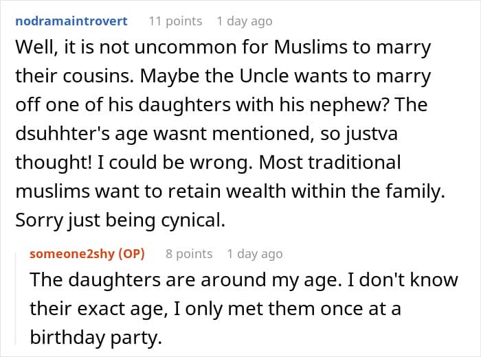Screen dimensions: 481x357
Task: Open nodramaintrovert's user profile link
Action: click(71, 21)
